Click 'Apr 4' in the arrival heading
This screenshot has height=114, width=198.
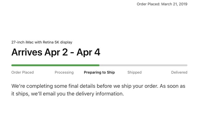pos(88,52)
